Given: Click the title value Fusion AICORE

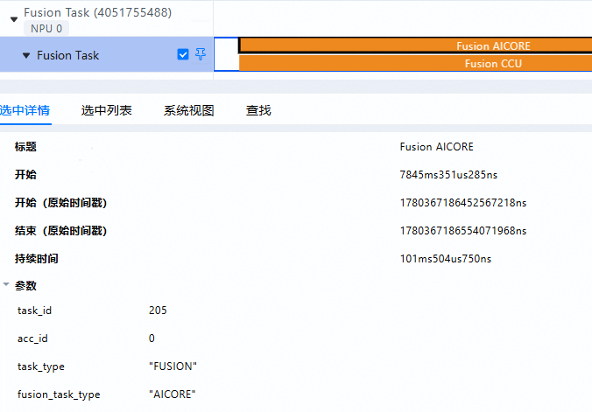Looking at the screenshot, I should coord(436,146).
